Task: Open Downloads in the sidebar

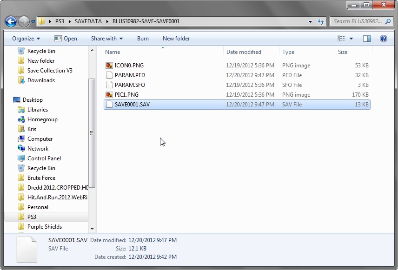Action: 41,80
